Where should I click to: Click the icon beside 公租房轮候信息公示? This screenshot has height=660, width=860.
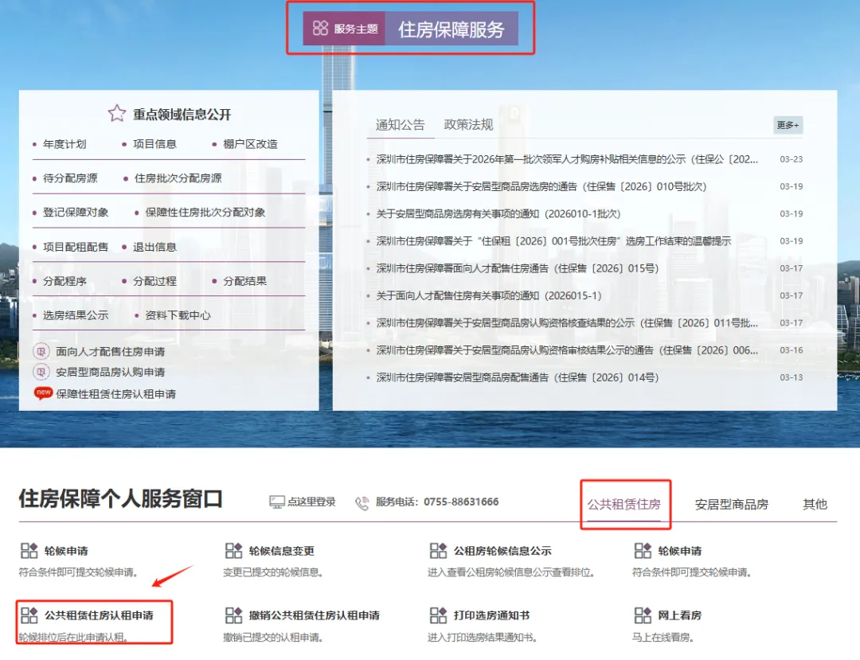(x=438, y=550)
